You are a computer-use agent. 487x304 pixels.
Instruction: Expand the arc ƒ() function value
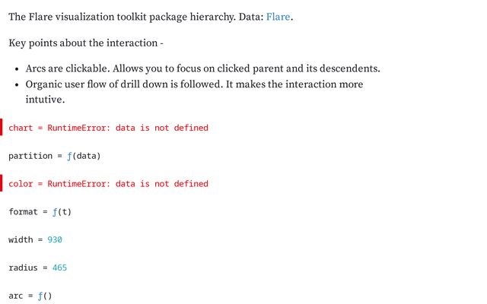(x=45, y=296)
